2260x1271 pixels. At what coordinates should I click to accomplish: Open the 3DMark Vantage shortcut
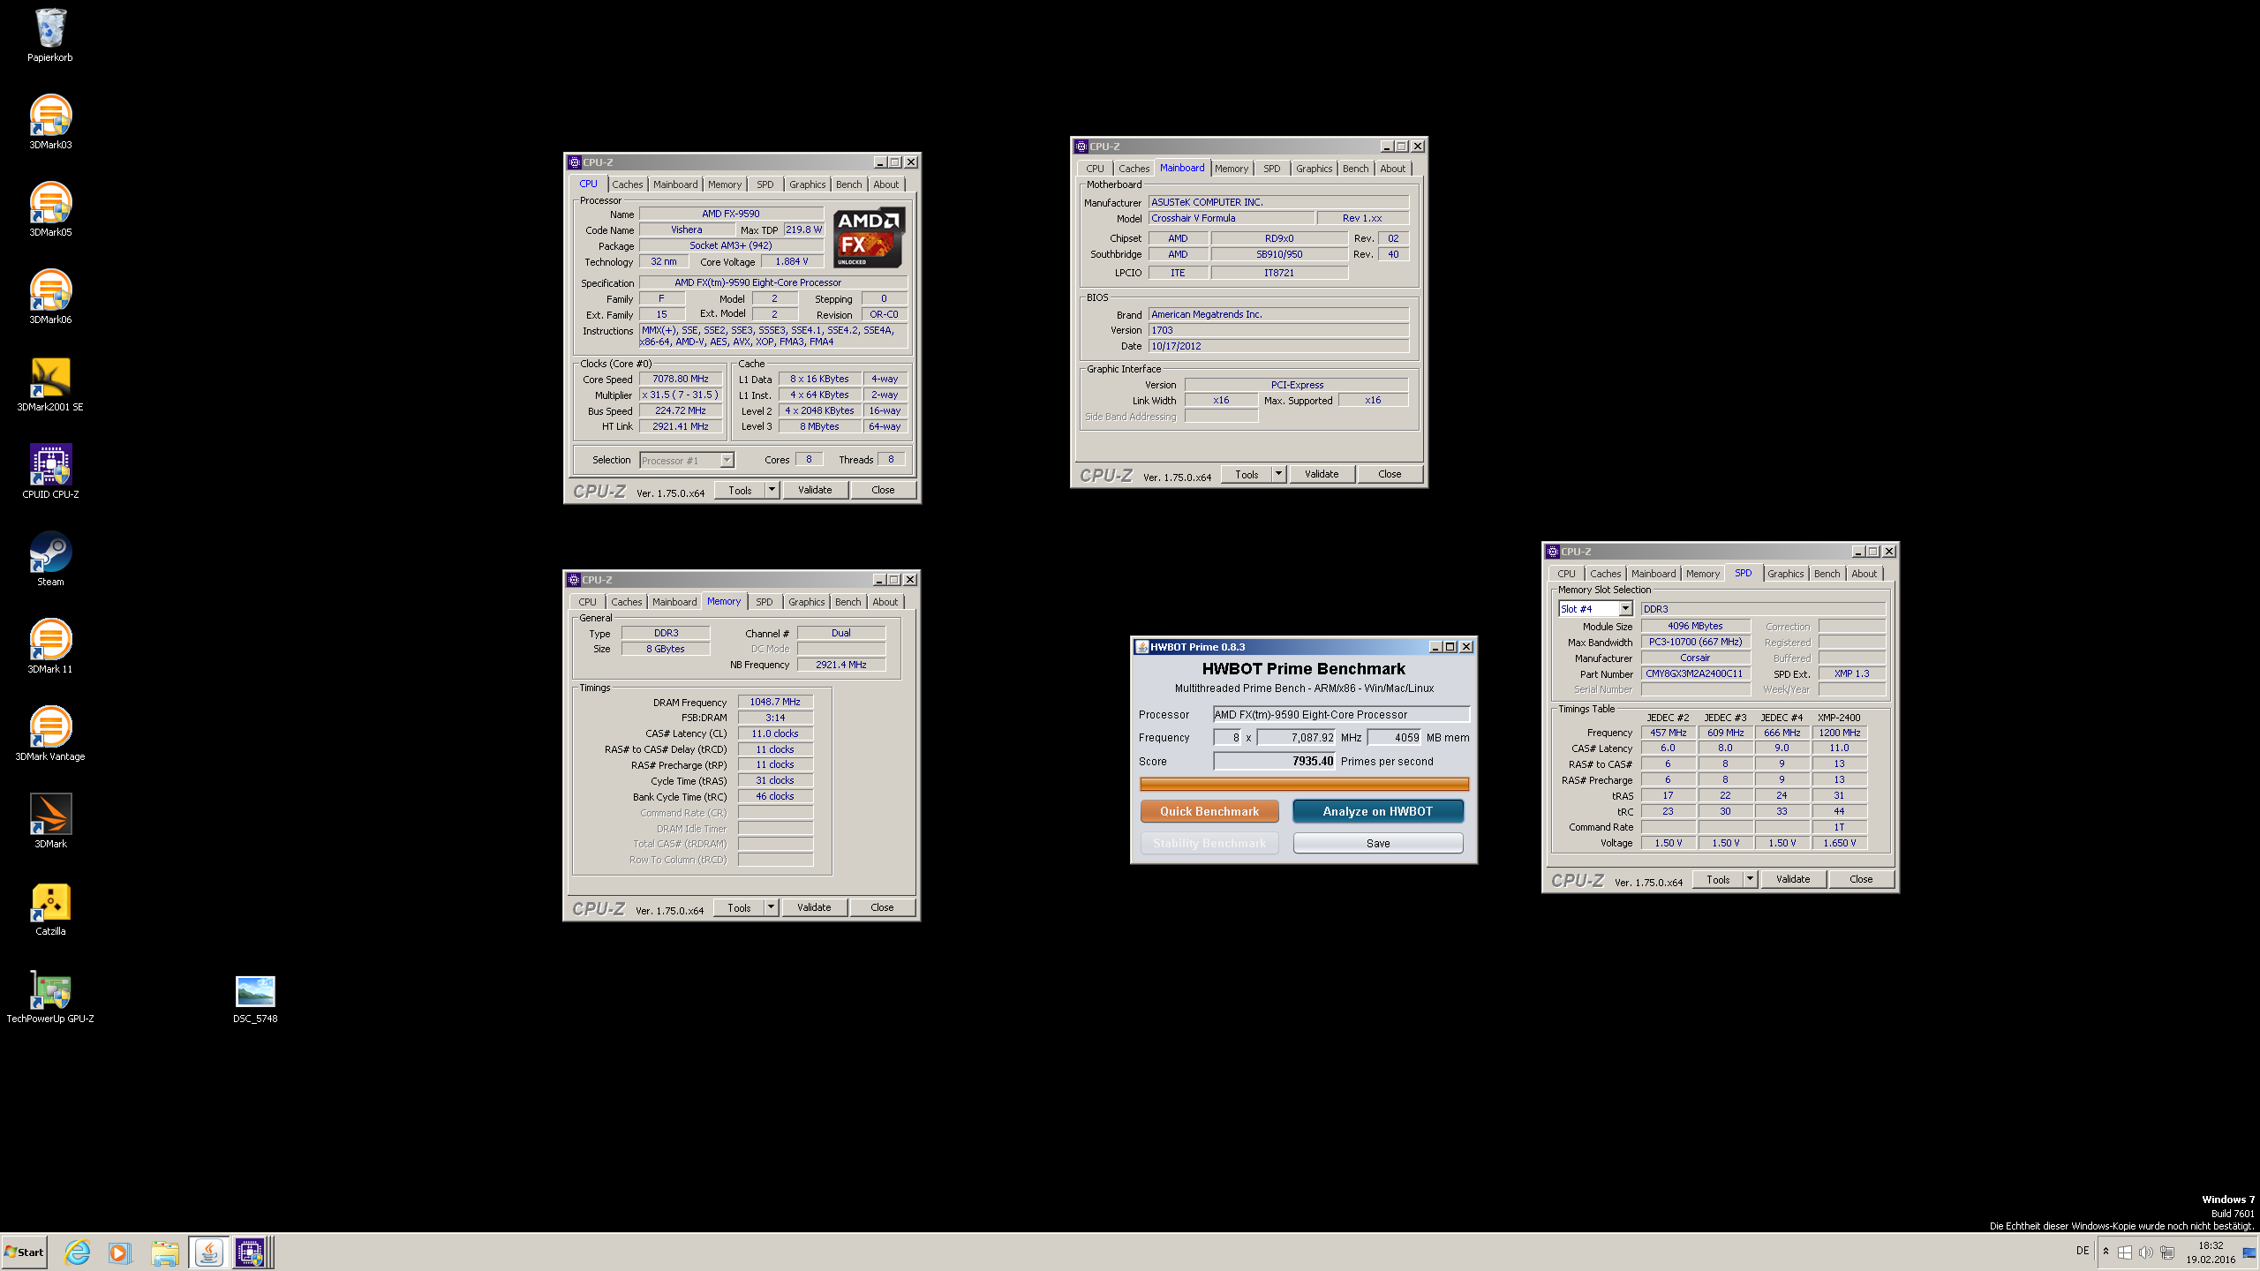[x=50, y=733]
